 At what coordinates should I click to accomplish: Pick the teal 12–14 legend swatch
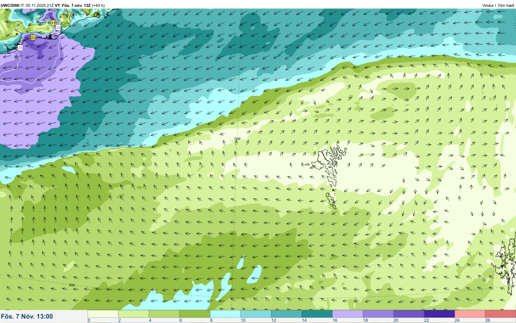tap(287, 314)
